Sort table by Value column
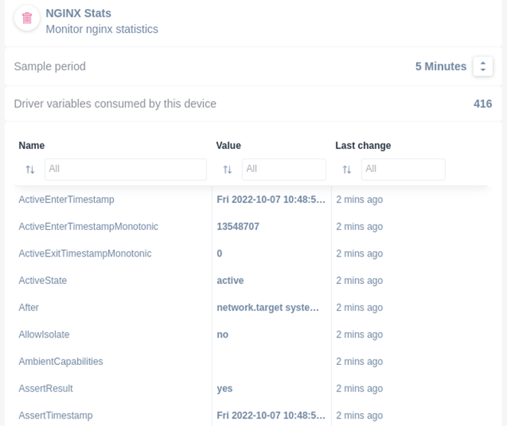This screenshot has width=507, height=426. click(x=227, y=169)
